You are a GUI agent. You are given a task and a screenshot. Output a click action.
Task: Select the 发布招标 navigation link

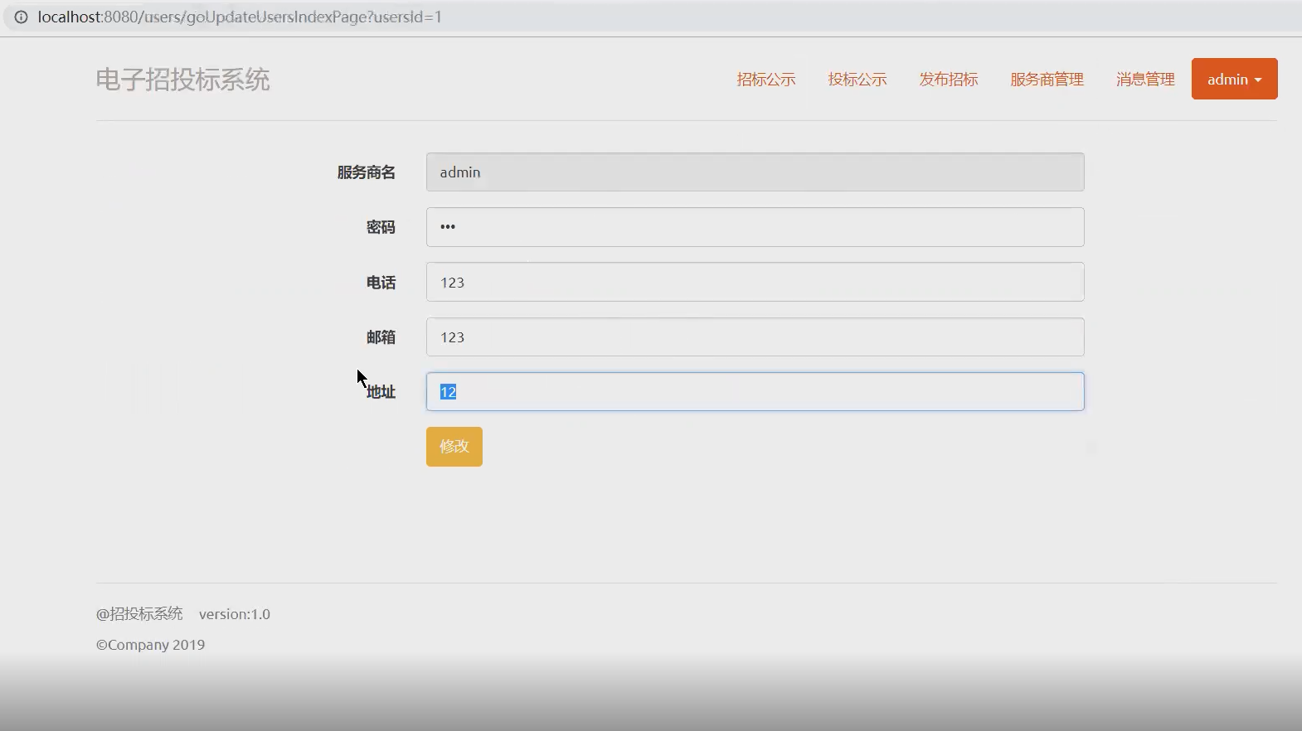click(x=949, y=80)
